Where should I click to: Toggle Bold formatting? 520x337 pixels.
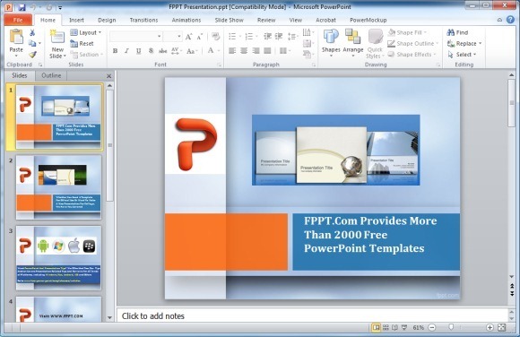pos(115,51)
